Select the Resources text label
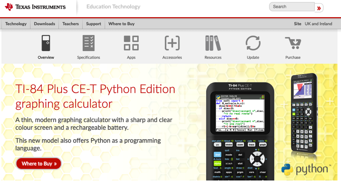This screenshot has height=184, width=341. point(213,57)
